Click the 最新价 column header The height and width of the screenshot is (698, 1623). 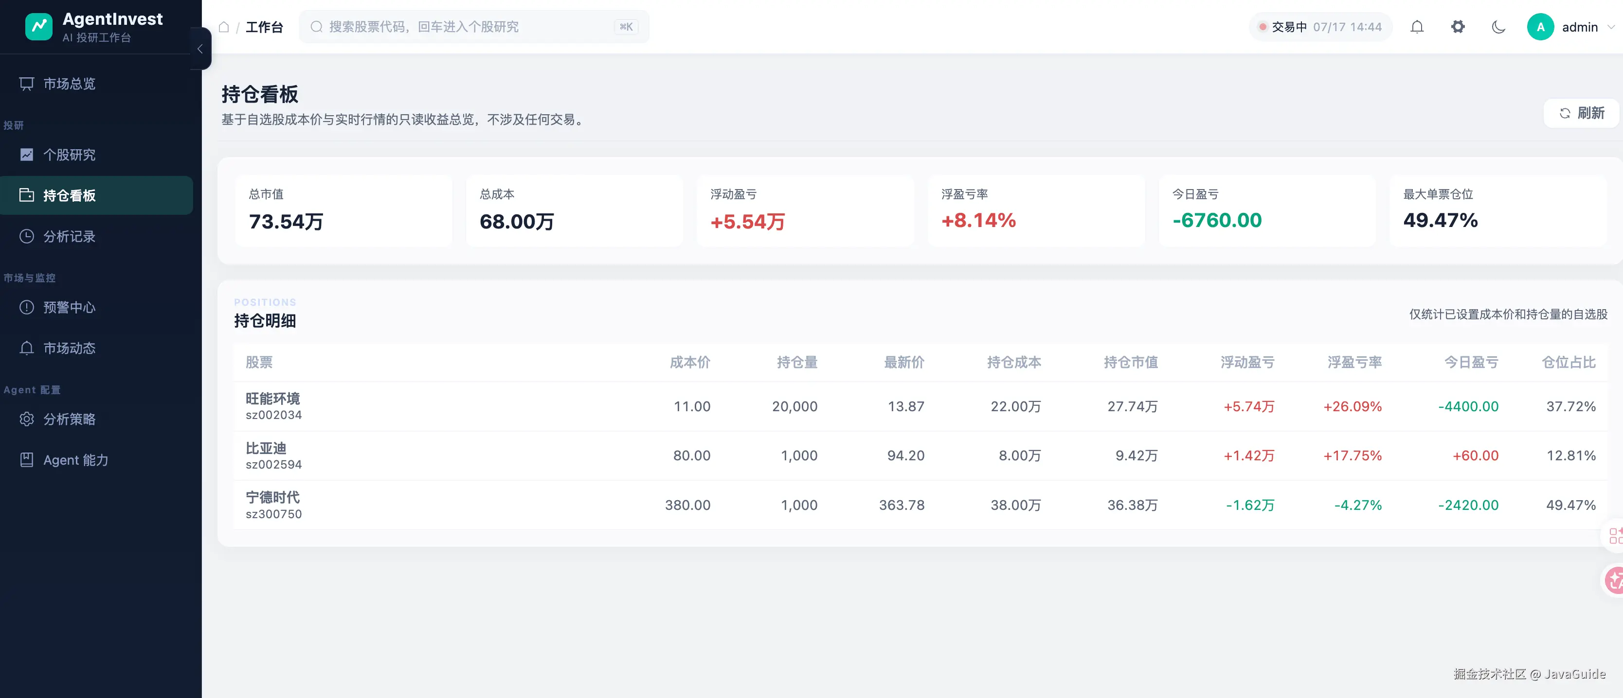coord(904,363)
